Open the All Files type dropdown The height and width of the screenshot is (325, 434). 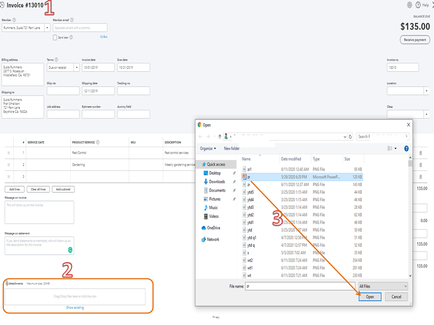click(383, 286)
